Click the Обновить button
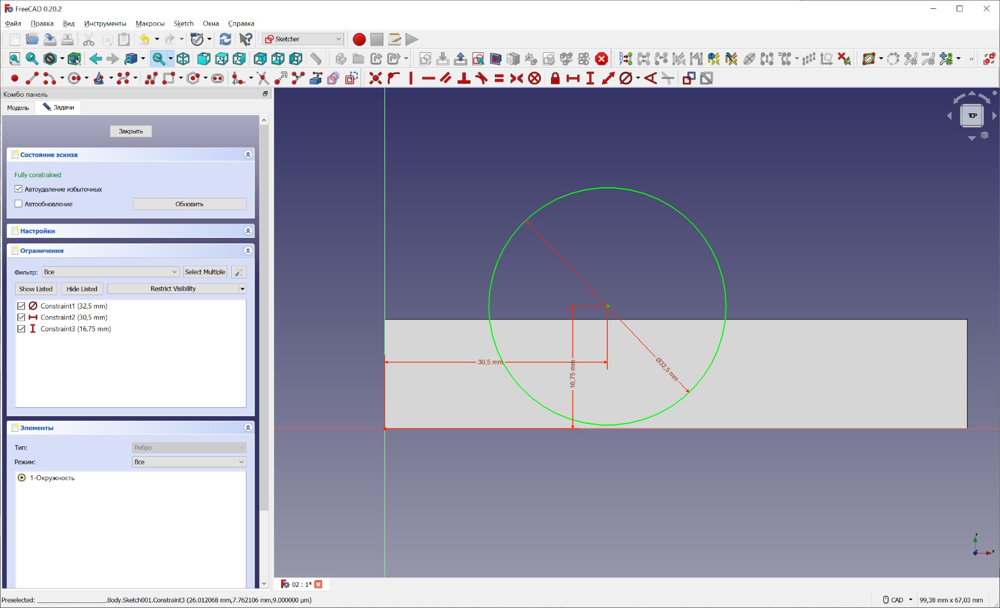This screenshot has width=1000, height=608. tap(189, 204)
